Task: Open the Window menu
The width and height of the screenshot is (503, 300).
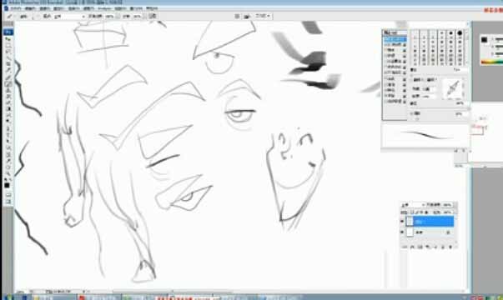Action: coord(137,8)
